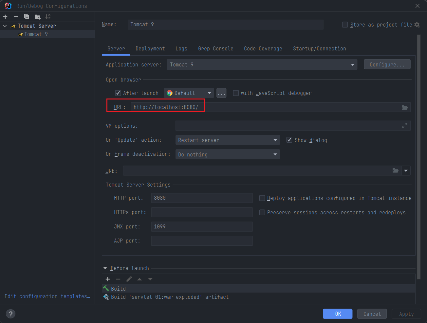Switch to Deployment tab
The image size is (427, 323).
click(150, 48)
